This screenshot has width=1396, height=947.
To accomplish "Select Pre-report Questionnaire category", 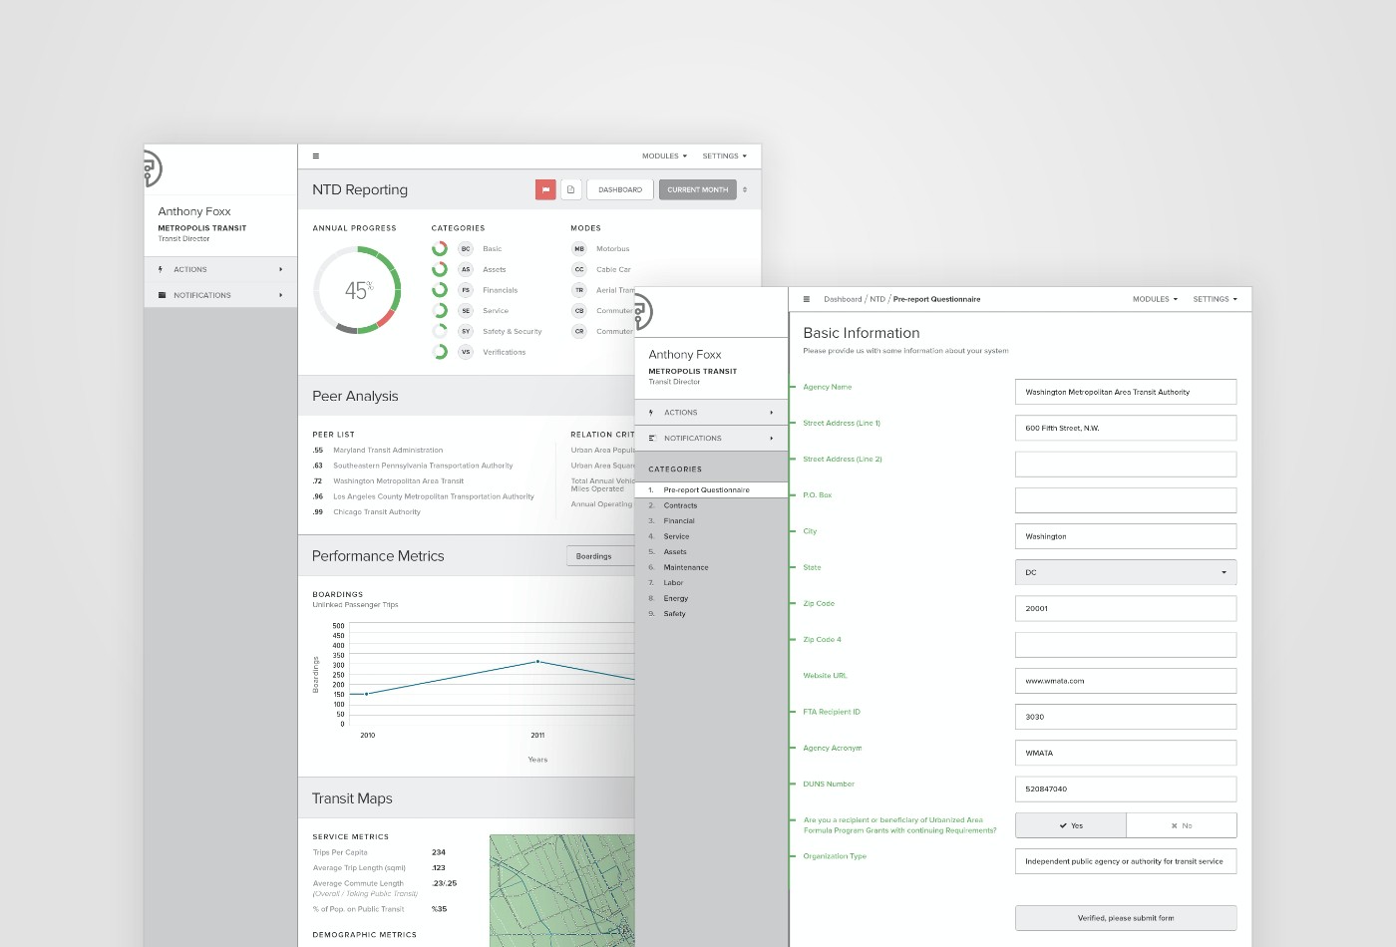I will point(711,490).
